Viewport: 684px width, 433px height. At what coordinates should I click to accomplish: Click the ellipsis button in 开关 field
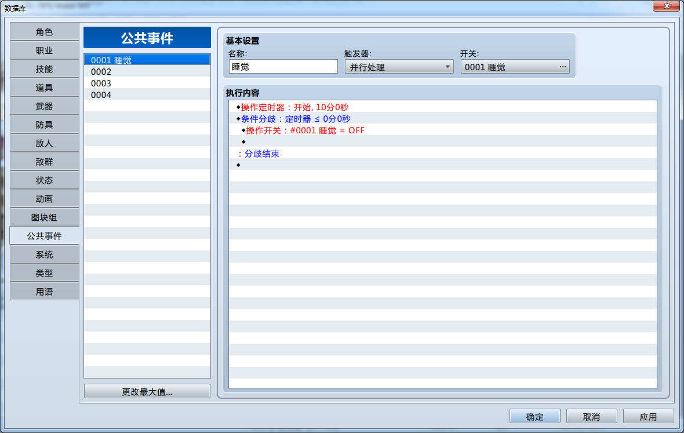[x=563, y=67]
